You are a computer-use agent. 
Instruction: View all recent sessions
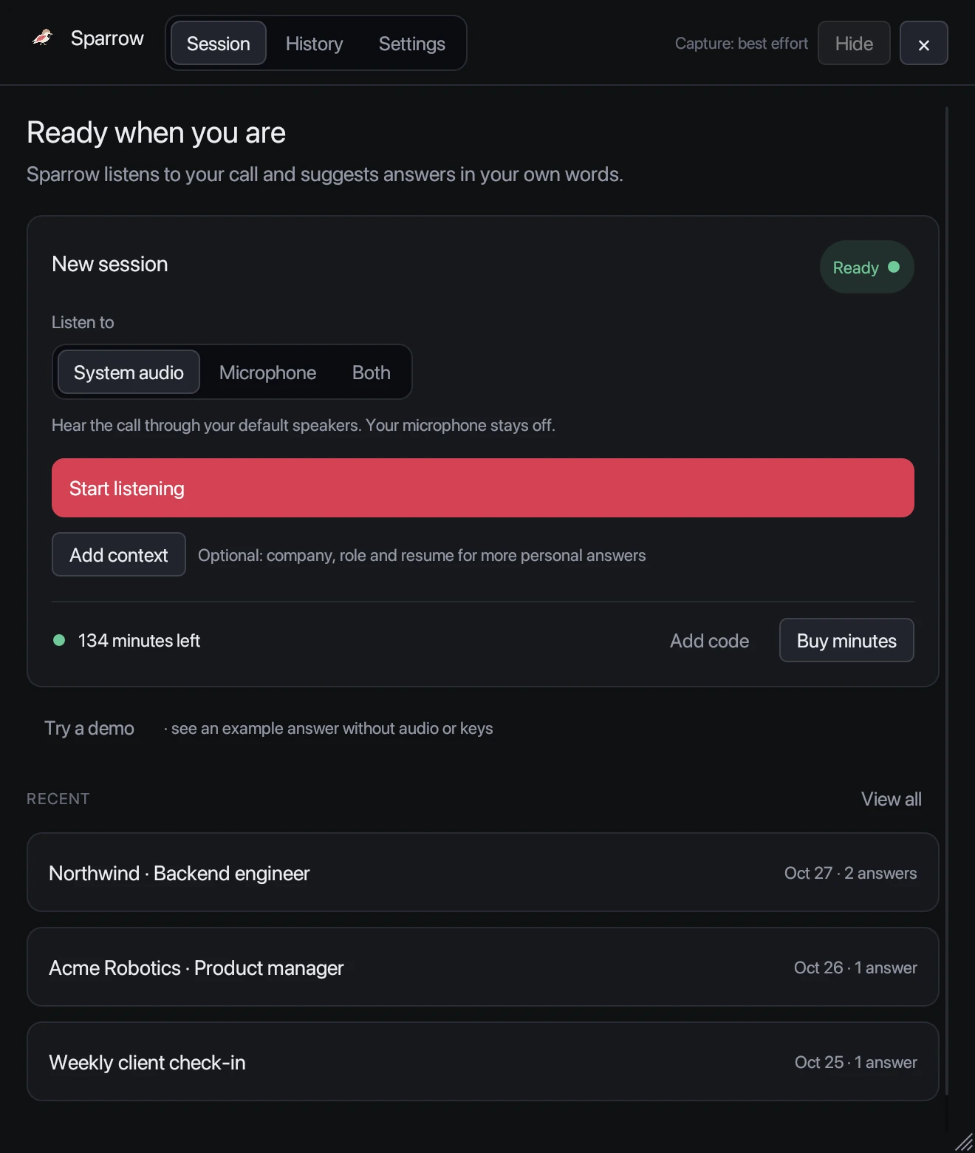pos(891,799)
